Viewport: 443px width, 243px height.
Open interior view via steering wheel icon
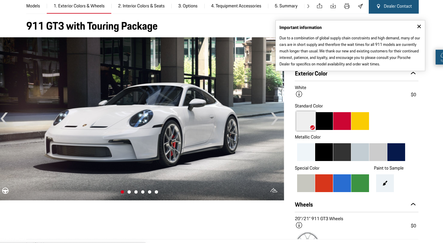click(x=5, y=191)
